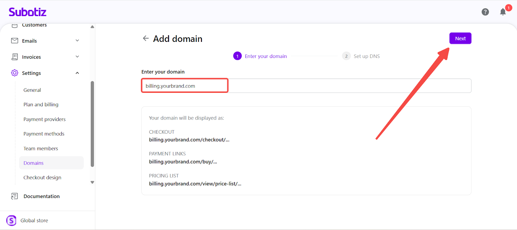Screen dimensions: 517x230
Task: Click the Documentation icon in sidebar
Action: pos(15,196)
